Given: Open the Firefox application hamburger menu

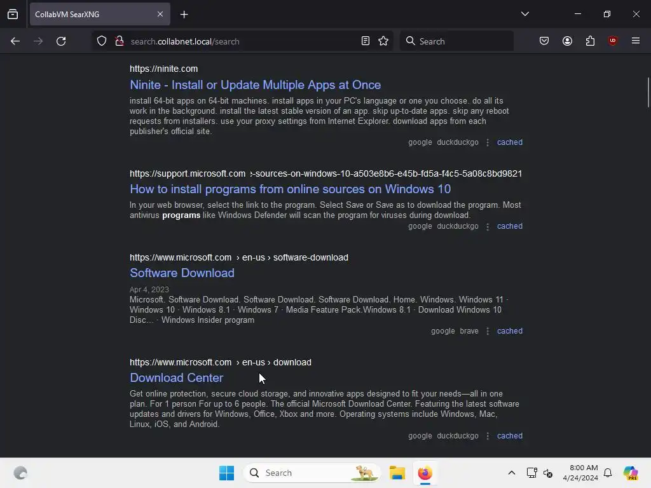Looking at the screenshot, I should coord(636,41).
